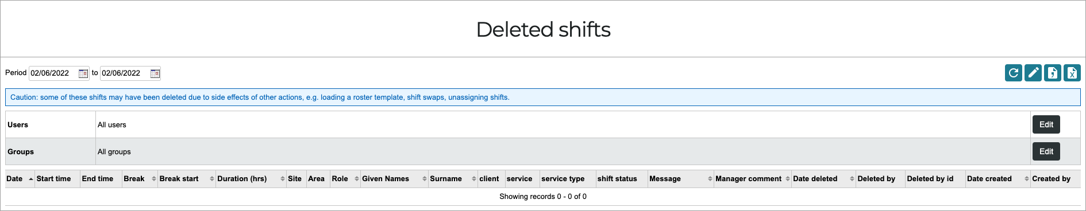
Task: Sort table by Date deleted column
Action: tap(824, 179)
